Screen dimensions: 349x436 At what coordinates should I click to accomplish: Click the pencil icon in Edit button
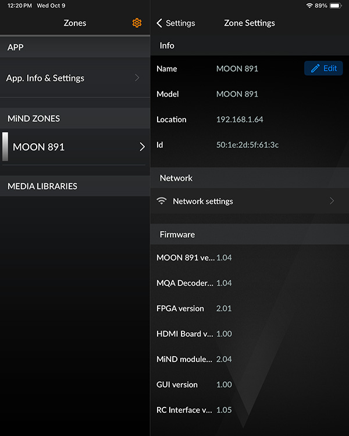(x=315, y=68)
